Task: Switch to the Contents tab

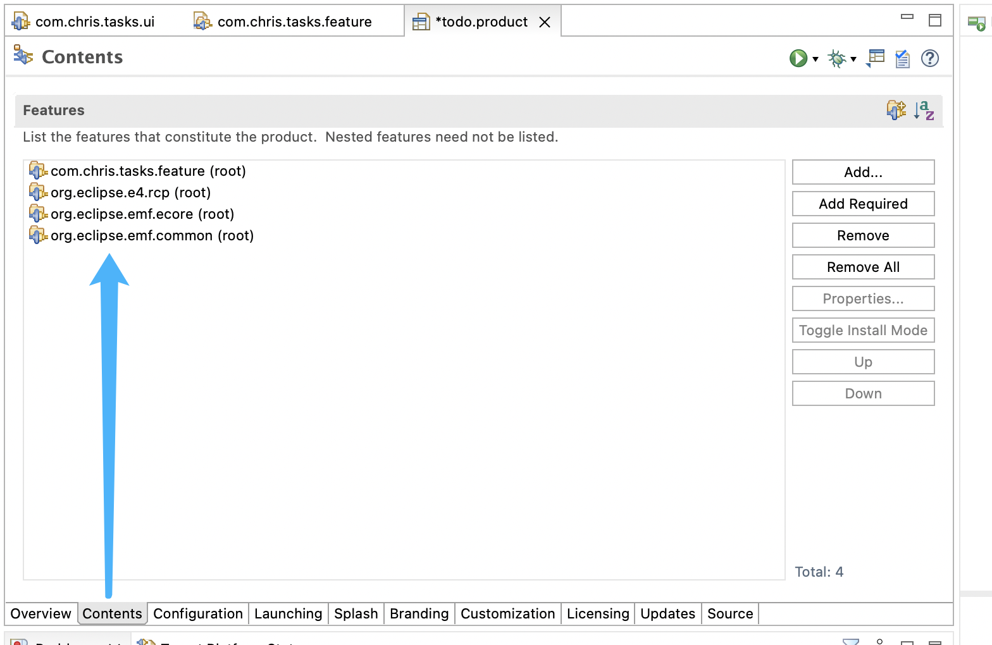Action: 113,613
